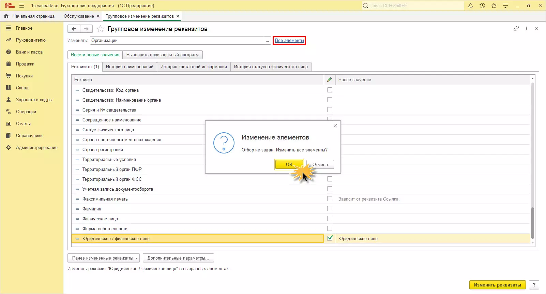Screen dimensions: 546x294
Task: Click the attributes table vertical scrollbar thumb
Action: pos(532,223)
